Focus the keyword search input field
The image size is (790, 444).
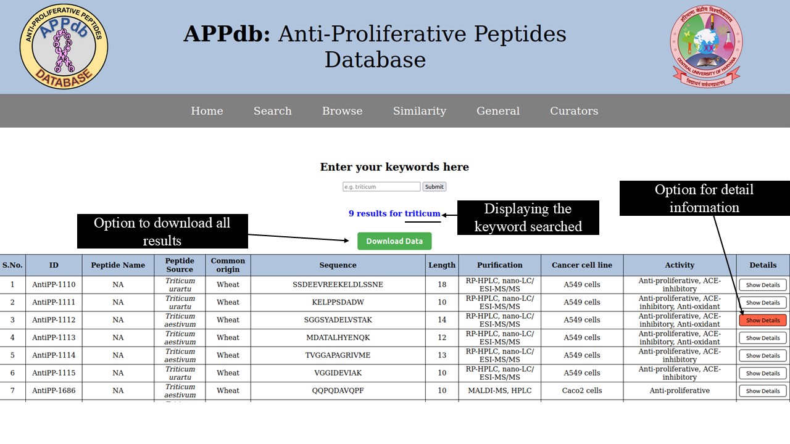pos(381,186)
